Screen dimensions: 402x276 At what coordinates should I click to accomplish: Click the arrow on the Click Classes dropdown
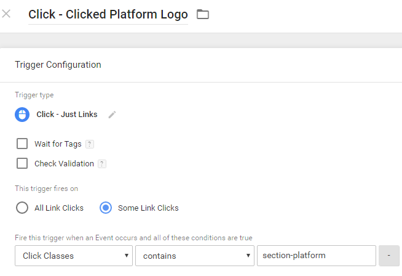[x=127, y=255]
